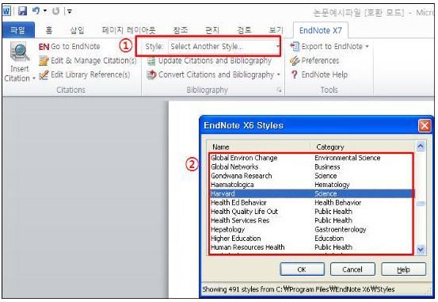The image size is (438, 302).
Task: Click the Undo arrow icon
Action: (x=36, y=11)
